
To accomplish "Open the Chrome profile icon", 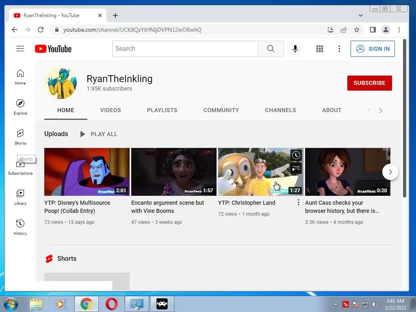I will pyautogui.click(x=386, y=30).
